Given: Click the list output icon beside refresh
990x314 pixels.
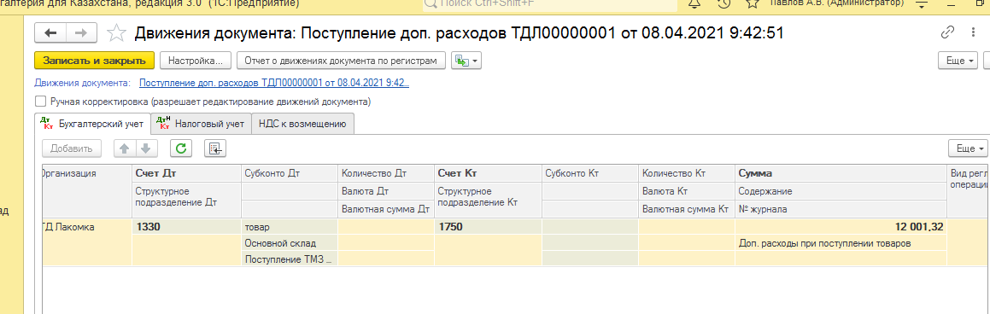Looking at the screenshot, I should point(215,148).
